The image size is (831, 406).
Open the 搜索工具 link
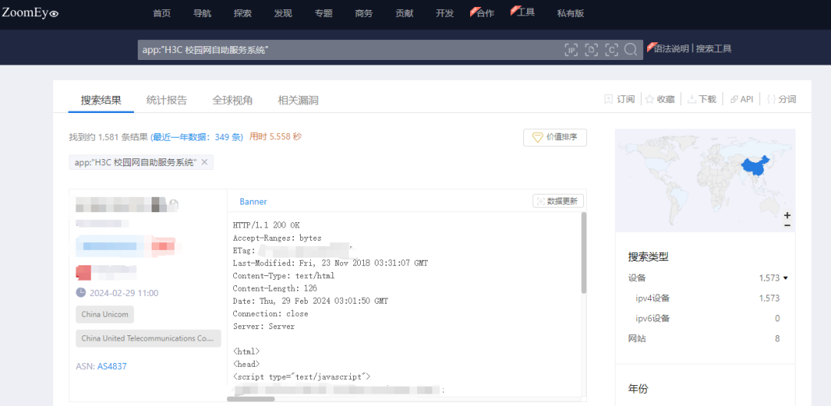tap(714, 48)
